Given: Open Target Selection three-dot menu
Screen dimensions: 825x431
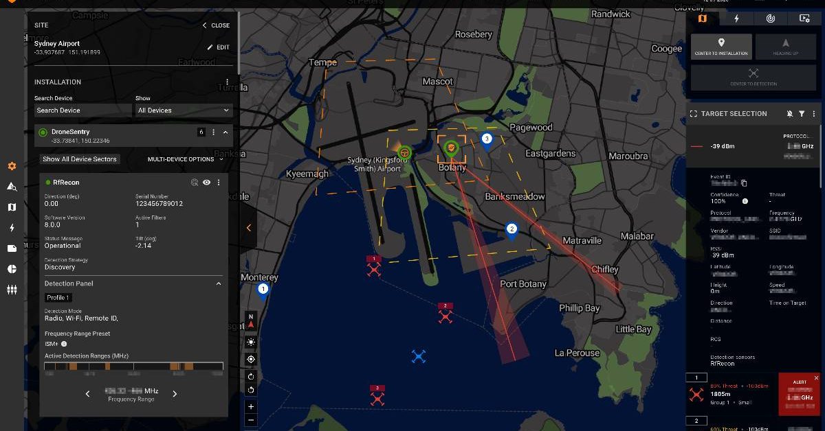Looking at the screenshot, I should (814, 114).
